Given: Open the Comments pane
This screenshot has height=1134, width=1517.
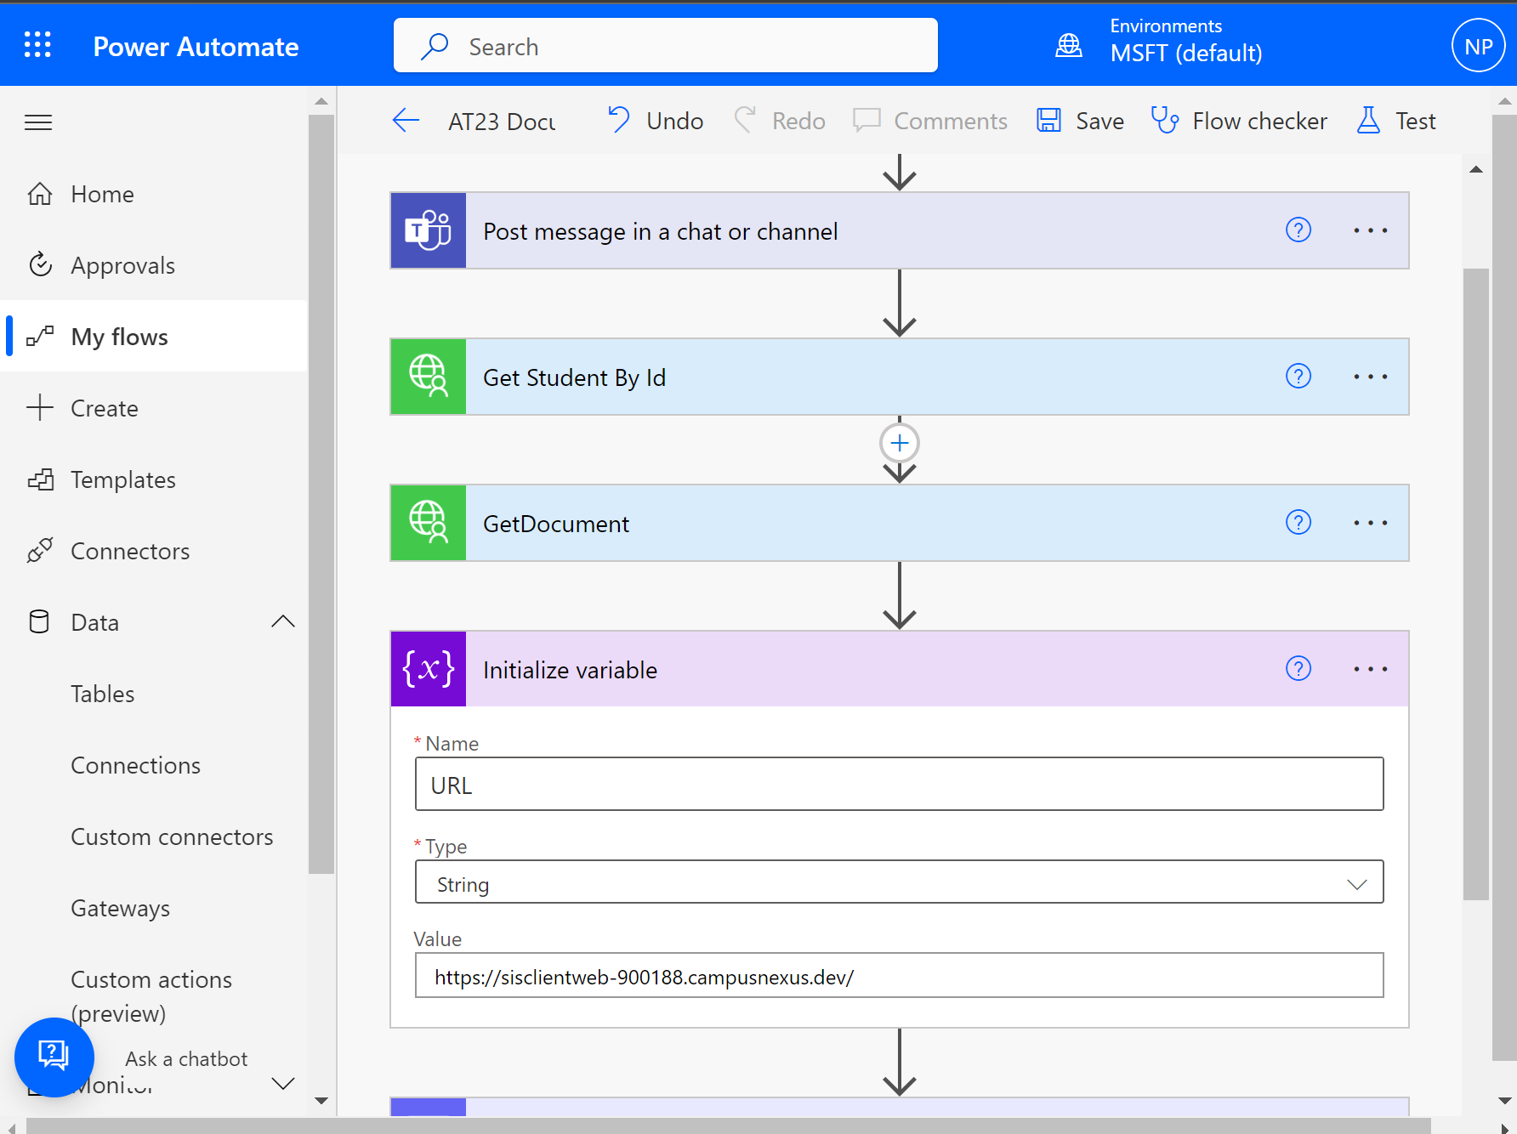Looking at the screenshot, I should click(930, 121).
